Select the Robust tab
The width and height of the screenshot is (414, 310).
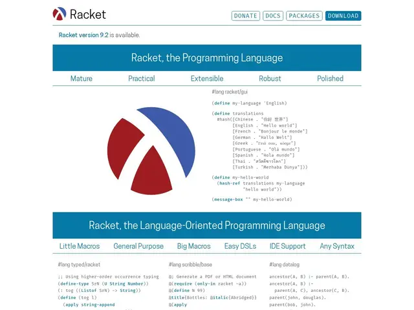tap(270, 79)
